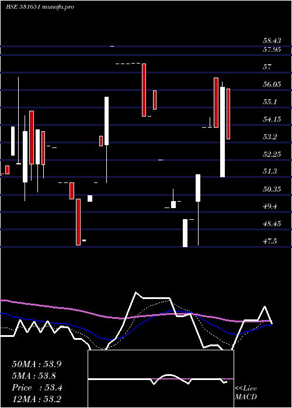Click the Price : 53.4 readout

37,388
